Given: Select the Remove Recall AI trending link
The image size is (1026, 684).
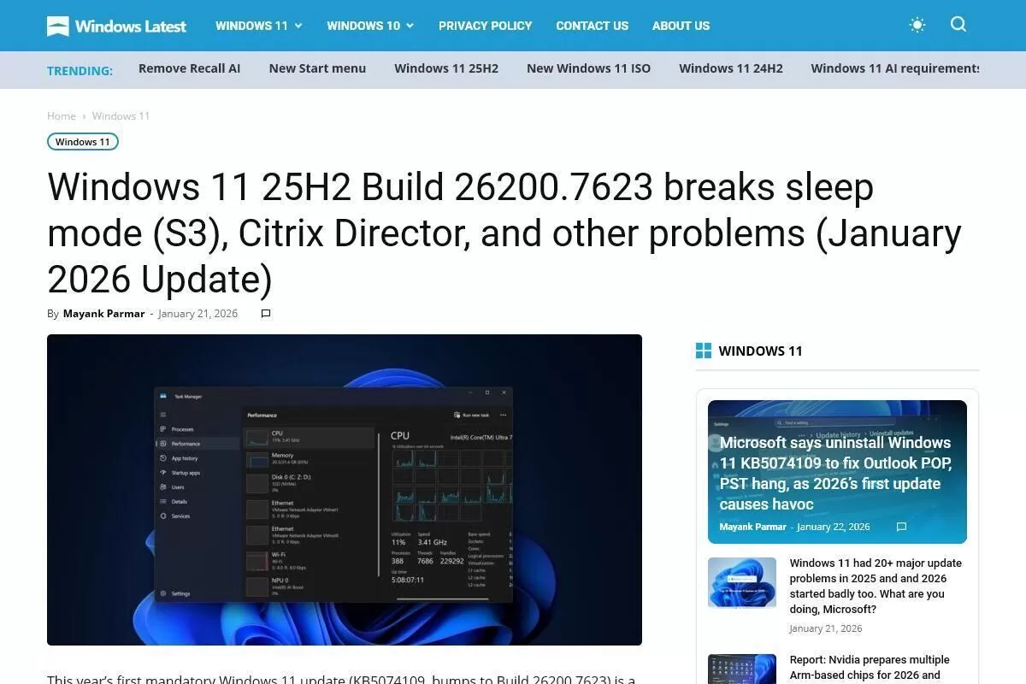Looking at the screenshot, I should coord(189,68).
